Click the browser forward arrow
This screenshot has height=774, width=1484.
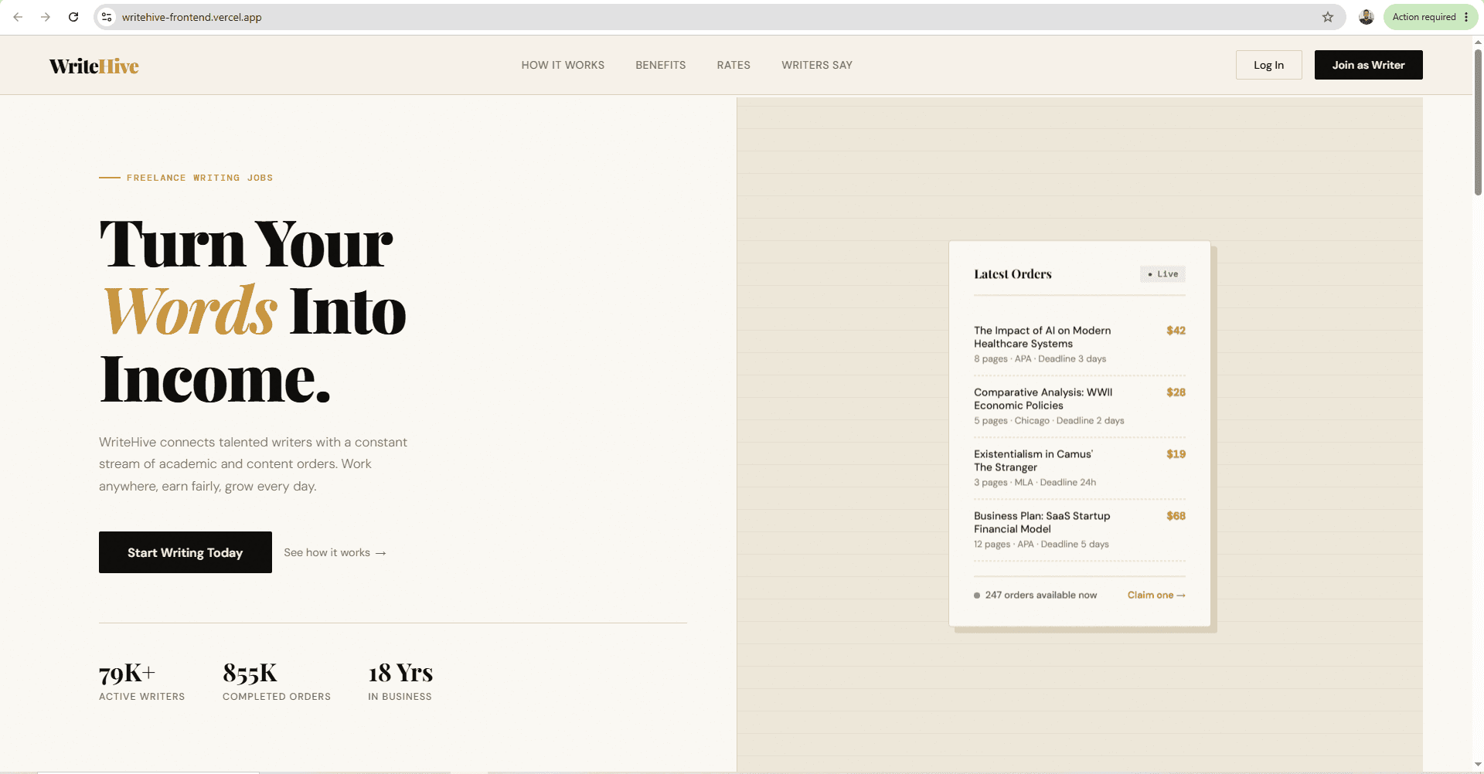[46, 17]
